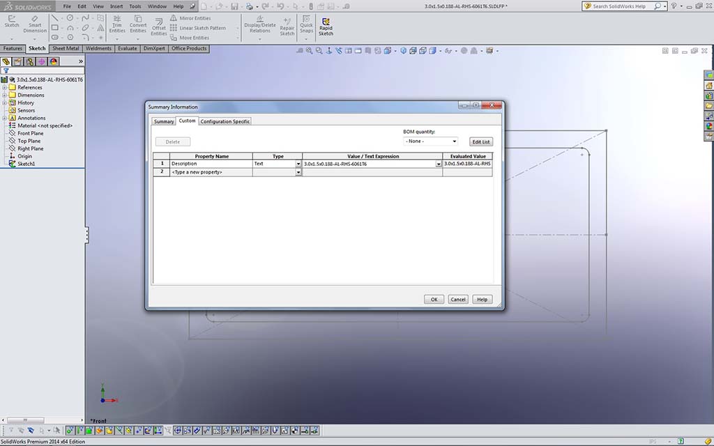Select the Offset Entities tool
This screenshot has height=446, width=714.
[x=159, y=26]
